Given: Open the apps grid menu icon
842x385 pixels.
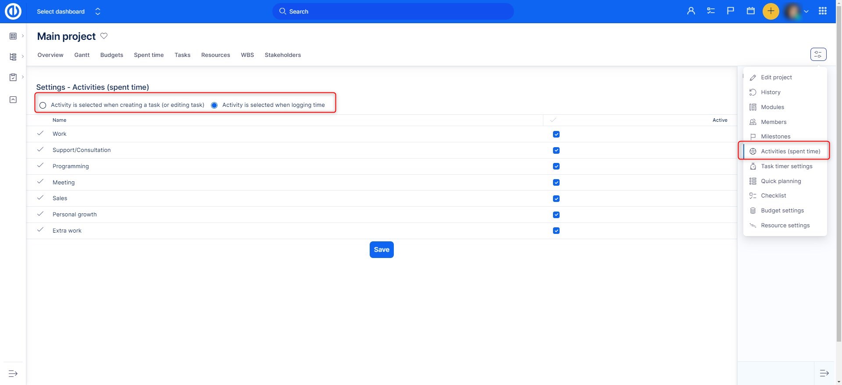Looking at the screenshot, I should (x=822, y=11).
